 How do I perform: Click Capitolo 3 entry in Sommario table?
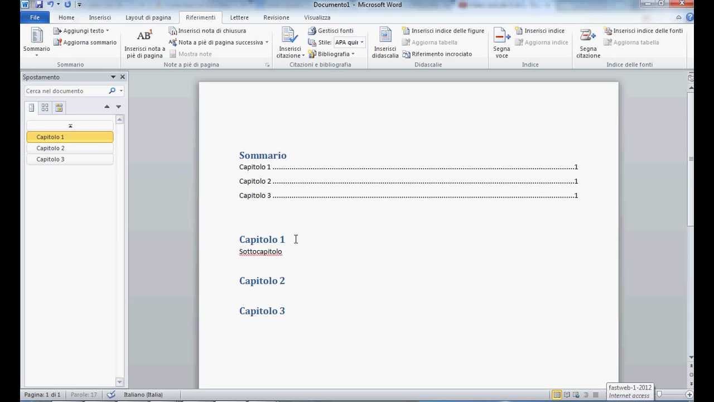tap(408, 195)
